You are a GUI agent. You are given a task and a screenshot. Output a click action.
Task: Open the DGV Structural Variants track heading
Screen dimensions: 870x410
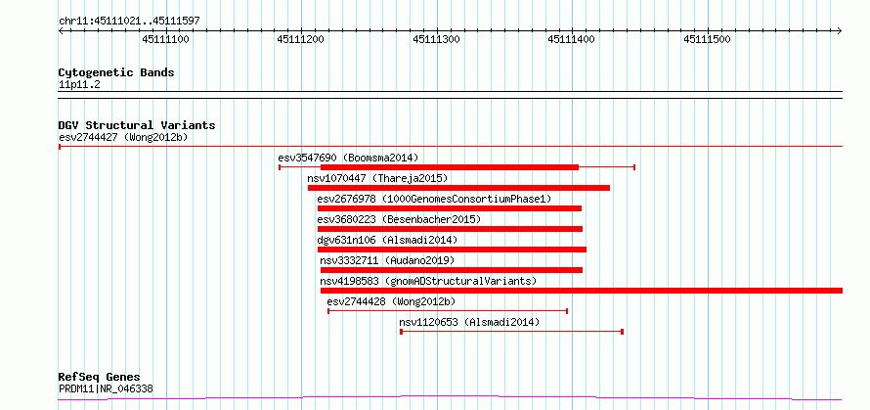pyautogui.click(x=137, y=125)
